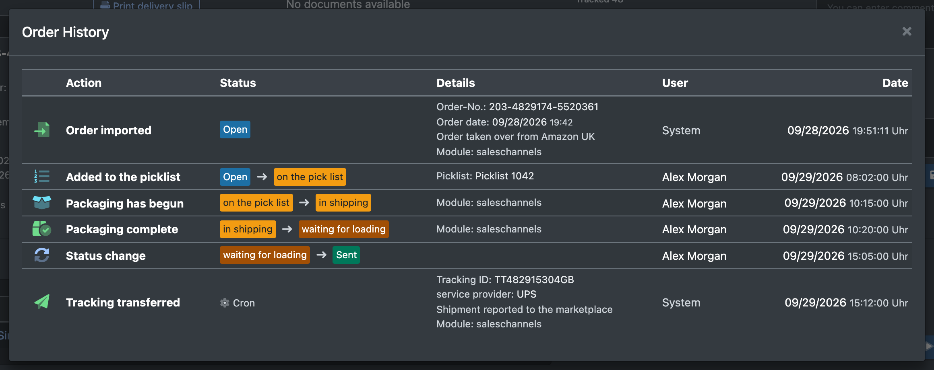Click 'on the pick list' badge in picklist row
This screenshot has height=370, width=934.
coord(310,177)
